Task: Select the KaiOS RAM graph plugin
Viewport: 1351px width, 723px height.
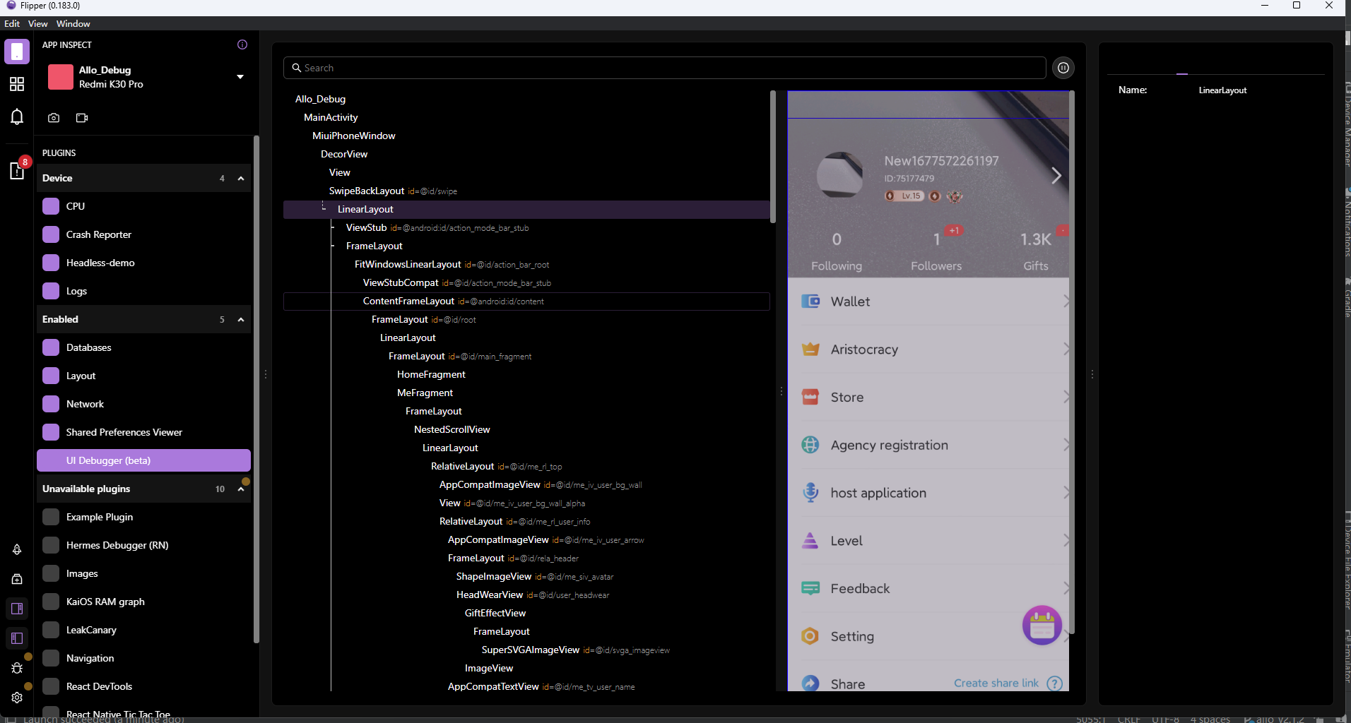Action: click(143, 602)
